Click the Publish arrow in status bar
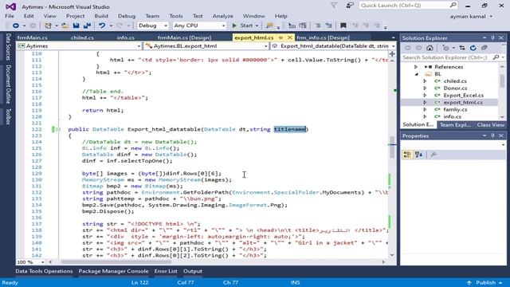Image resolution: width=510 pixels, height=287 pixels. pos(469,282)
